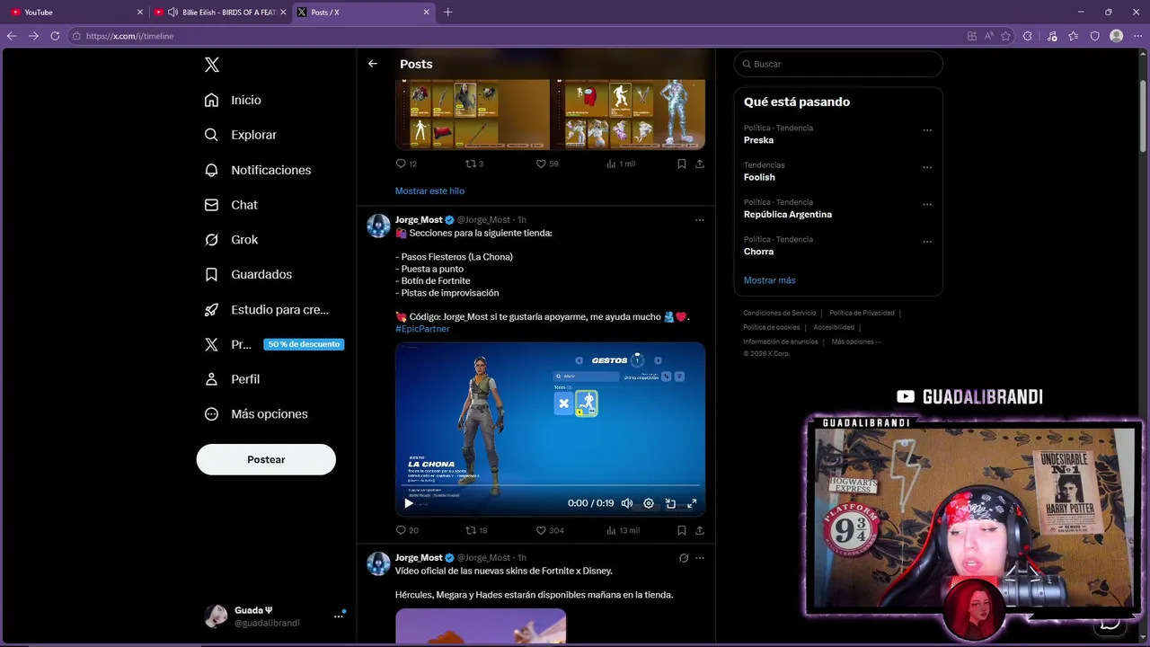Open Chorra trend
This screenshot has height=647, width=1150.
758,252
